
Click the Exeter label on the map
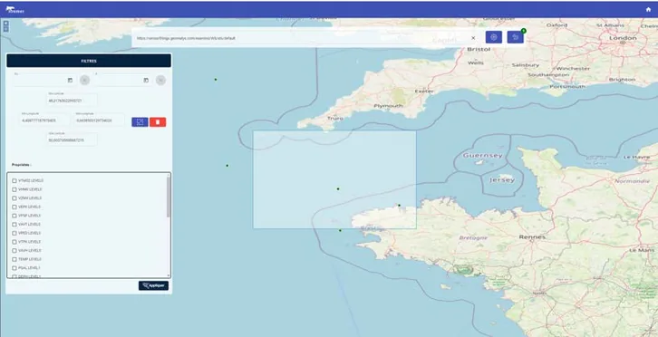click(x=424, y=91)
